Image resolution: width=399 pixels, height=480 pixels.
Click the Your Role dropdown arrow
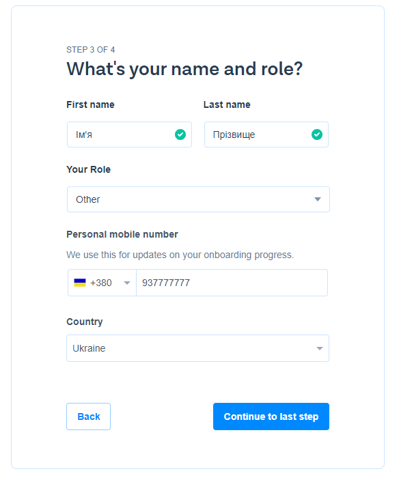click(318, 199)
